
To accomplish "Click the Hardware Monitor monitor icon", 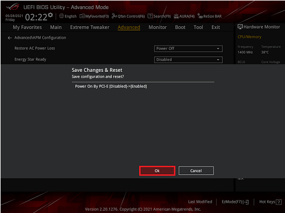I will click(240, 27).
